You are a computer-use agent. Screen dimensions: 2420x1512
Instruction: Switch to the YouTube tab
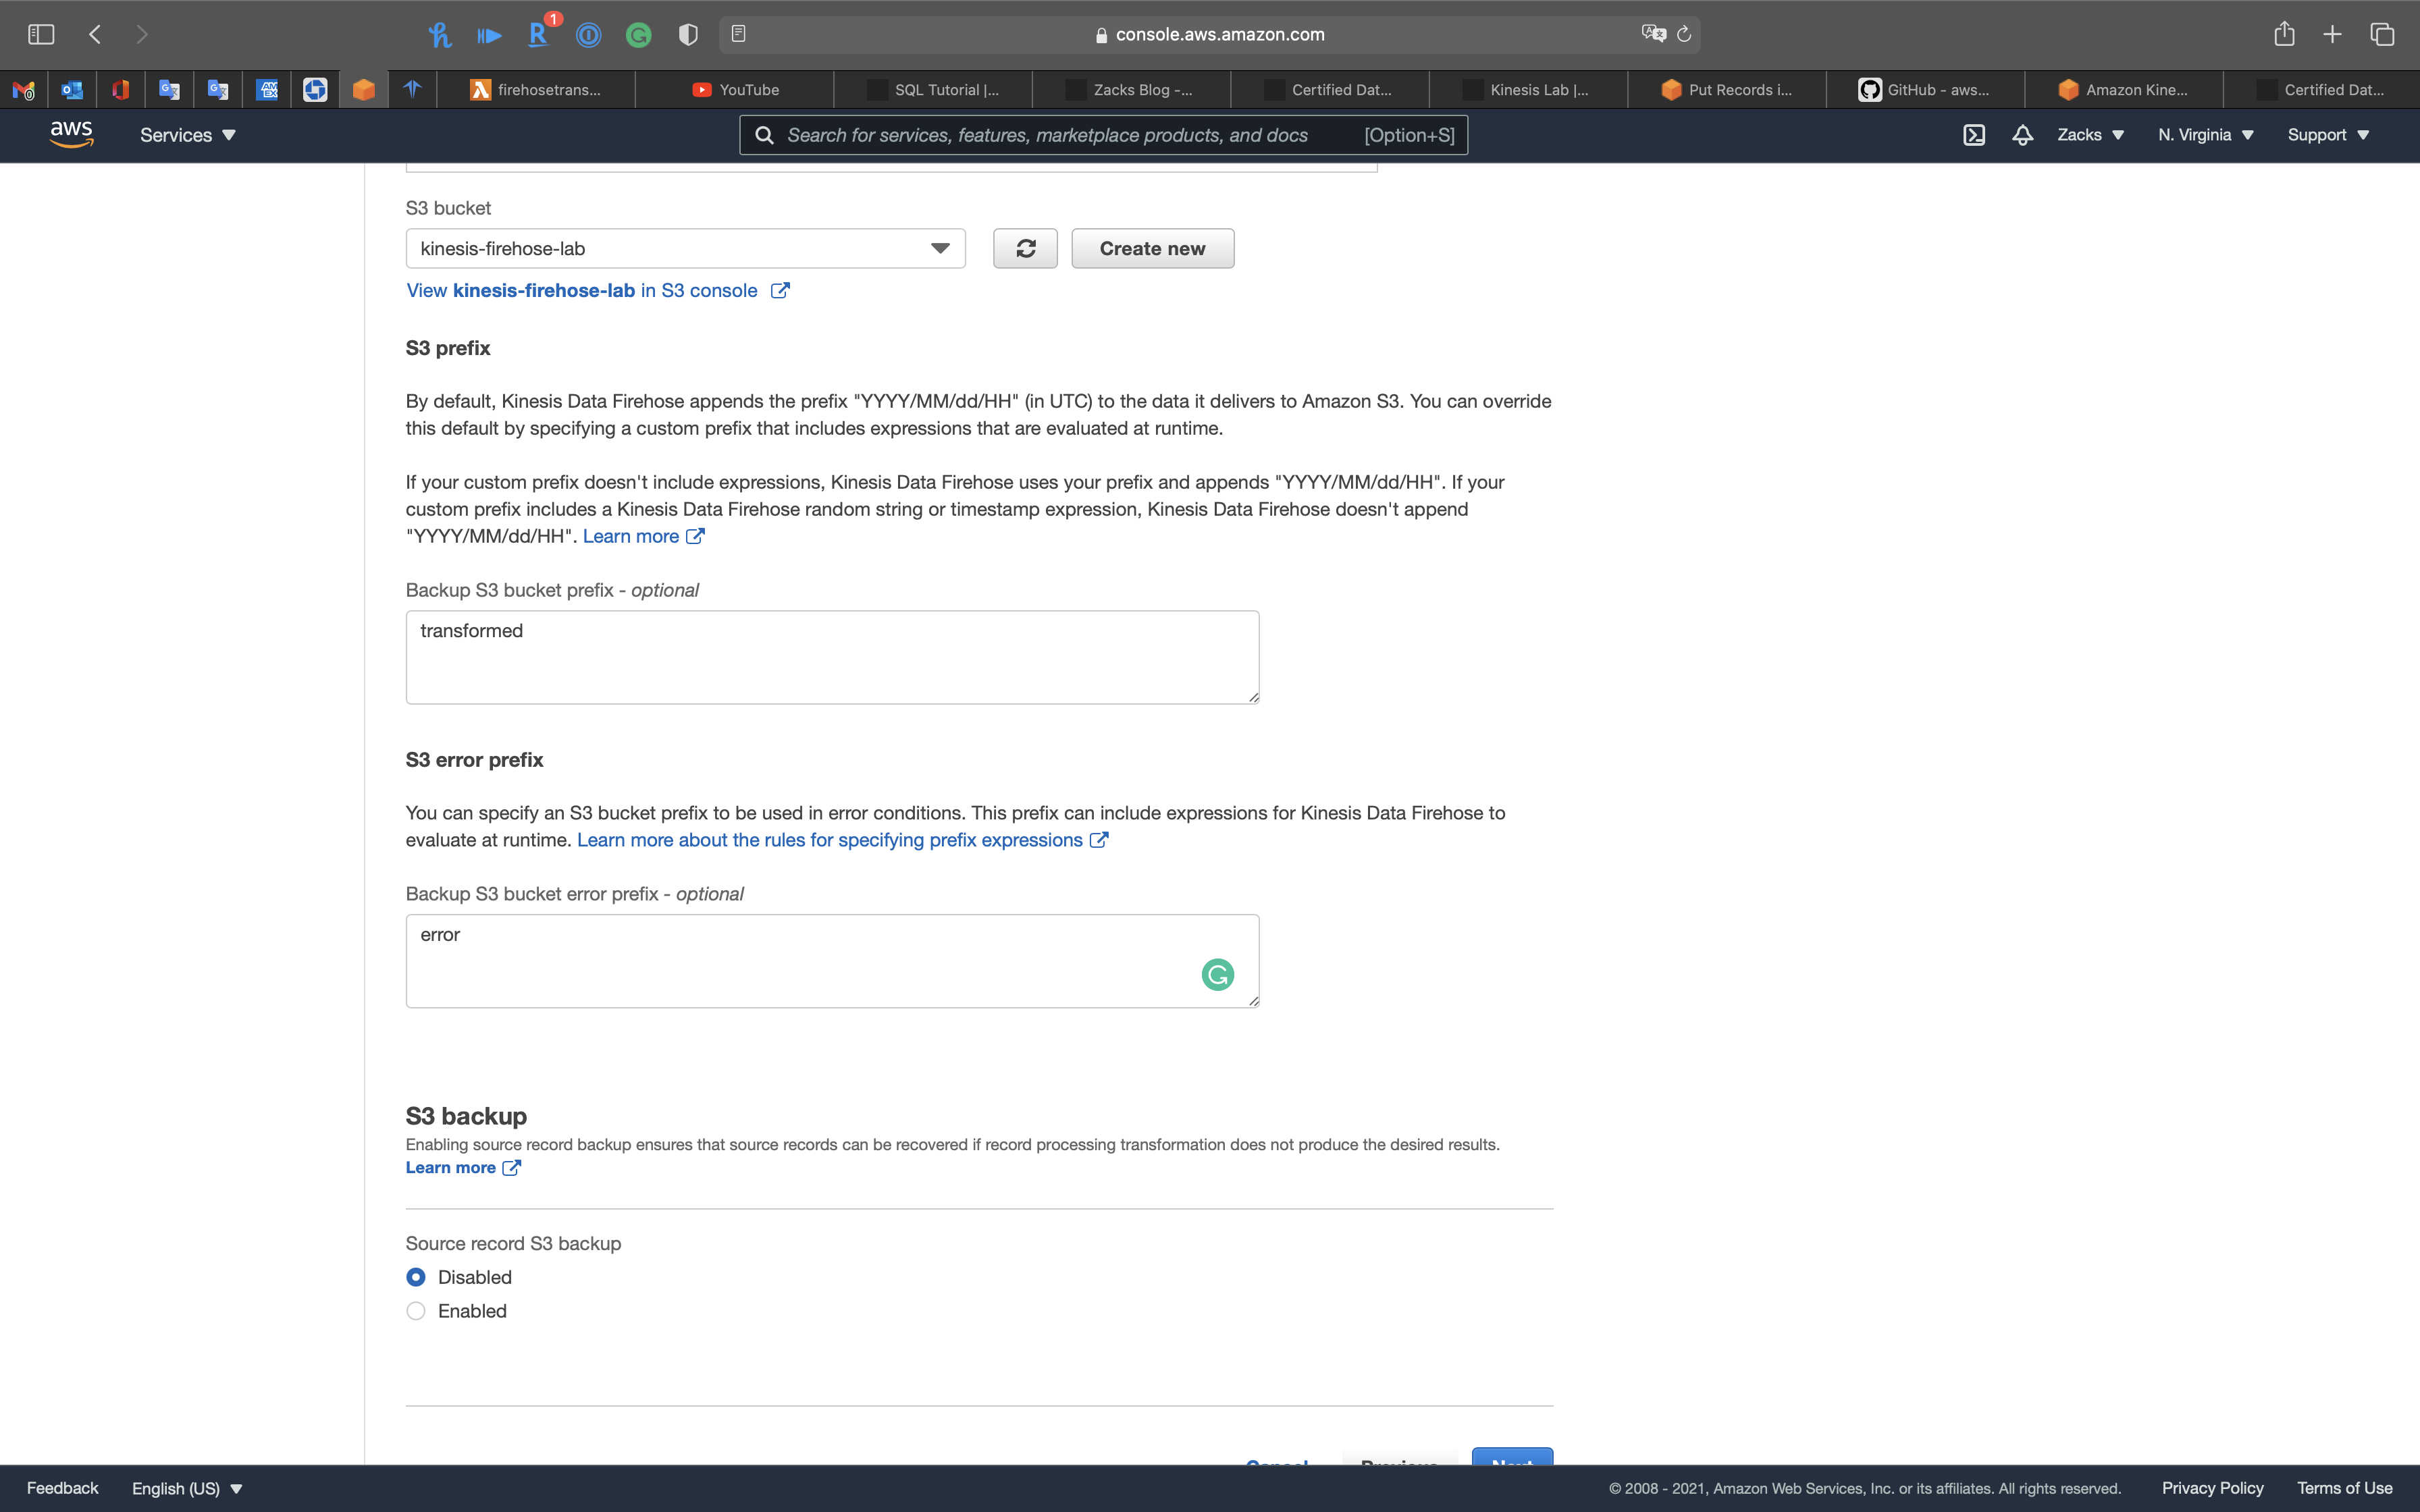[735, 90]
